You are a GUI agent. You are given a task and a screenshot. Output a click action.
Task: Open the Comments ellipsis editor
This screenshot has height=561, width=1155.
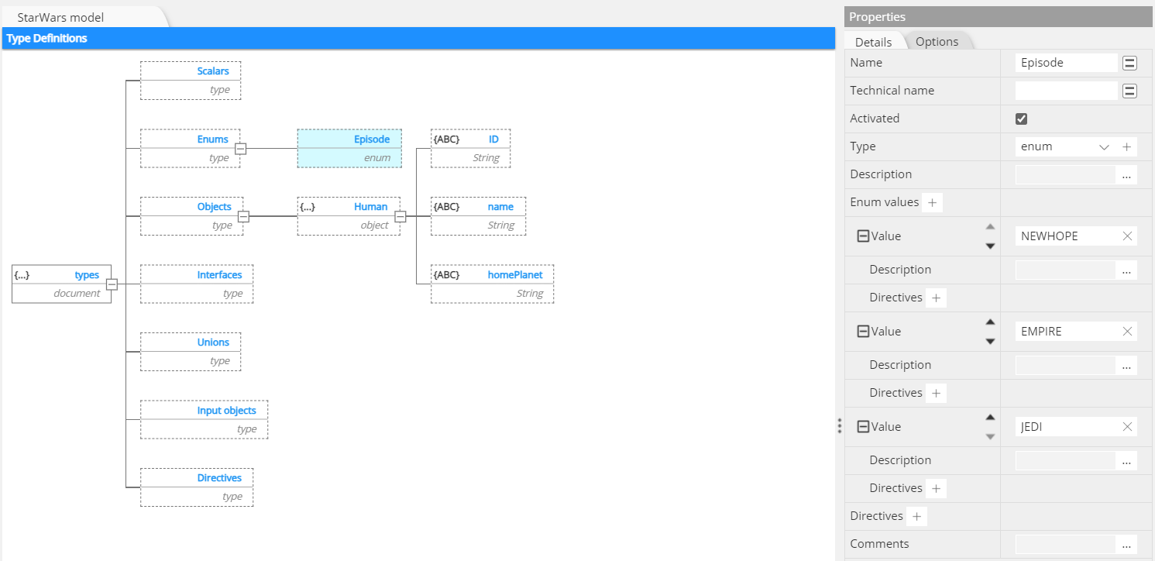coord(1126,544)
